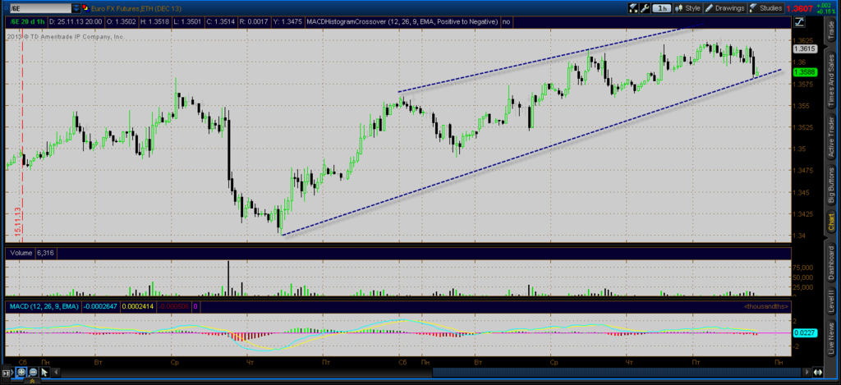Click the /6E 20 d 1h chart label
The image size is (841, 385).
(x=29, y=21)
